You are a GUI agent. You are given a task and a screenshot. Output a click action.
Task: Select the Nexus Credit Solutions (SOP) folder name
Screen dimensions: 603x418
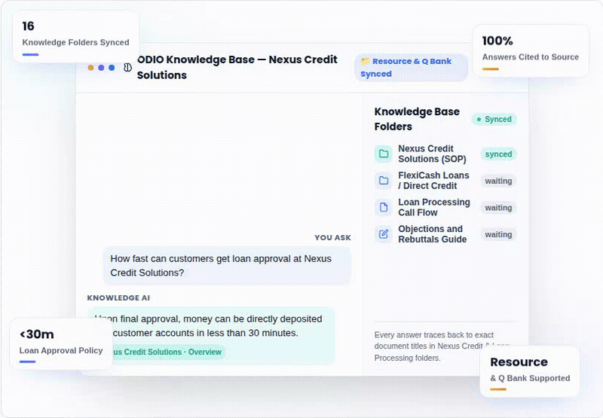(432, 154)
